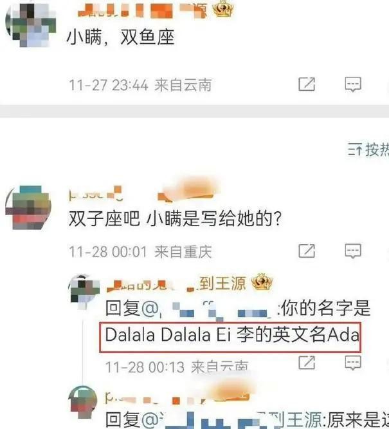
Task: Open the username ending in 到王源
Action: click(176, 283)
